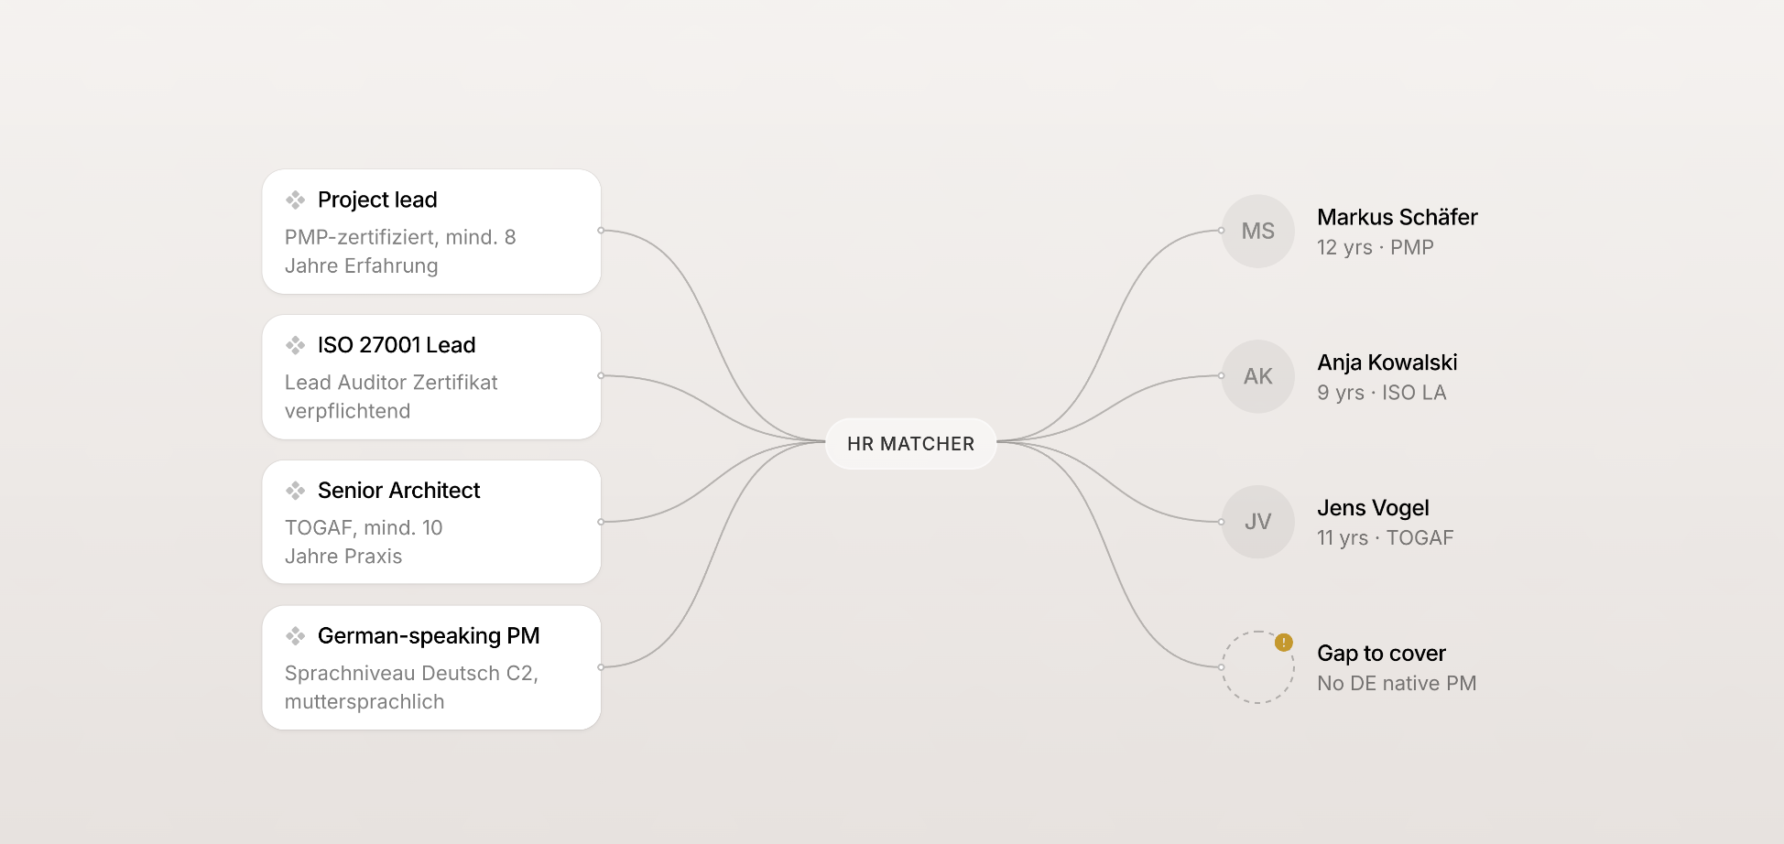Click the connector port on the ISO 27001 Lead card
This screenshot has height=844, width=1784.
tap(601, 376)
